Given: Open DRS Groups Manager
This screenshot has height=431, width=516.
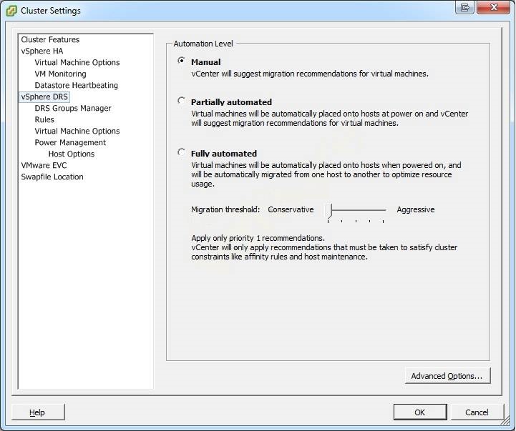Looking at the screenshot, I should tap(73, 108).
